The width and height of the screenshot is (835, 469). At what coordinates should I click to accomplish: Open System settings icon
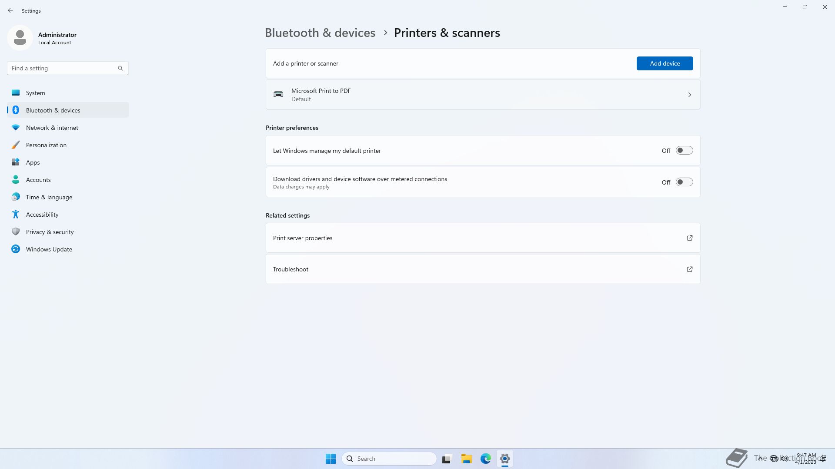coord(16,92)
